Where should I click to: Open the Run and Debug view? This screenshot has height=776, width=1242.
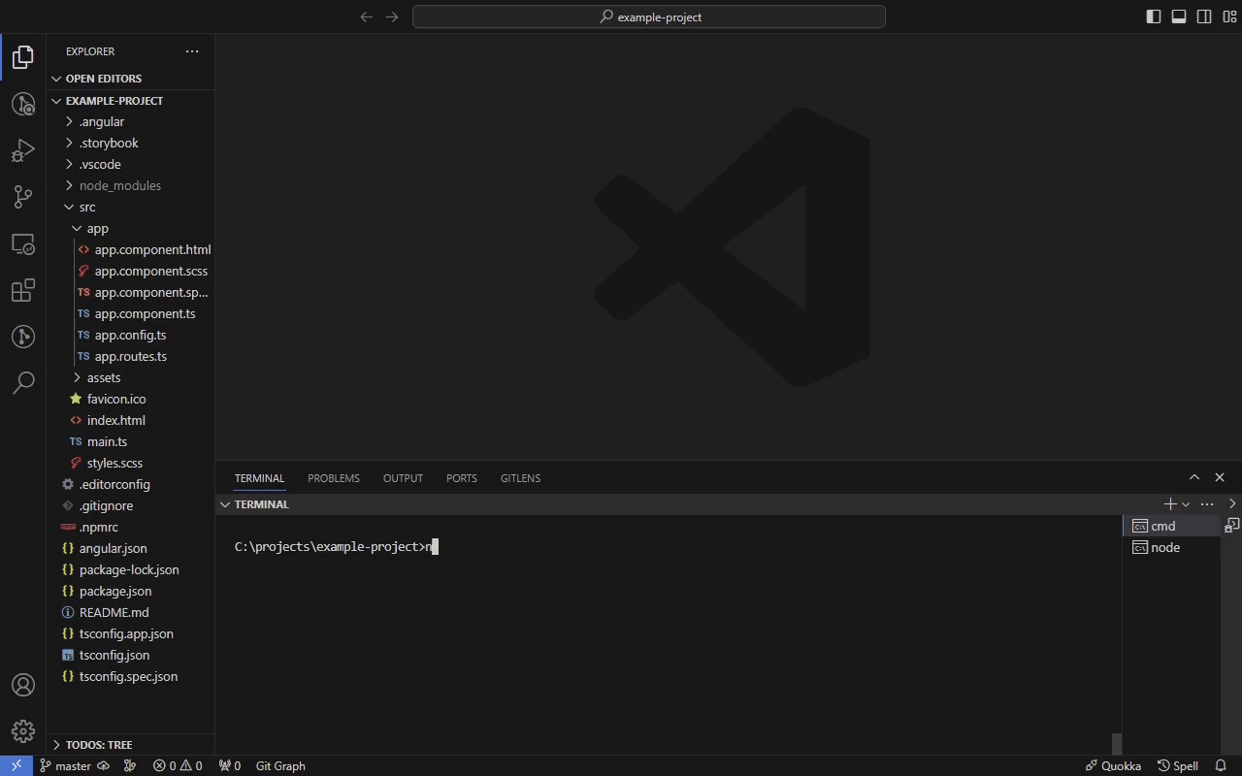pos(23,150)
